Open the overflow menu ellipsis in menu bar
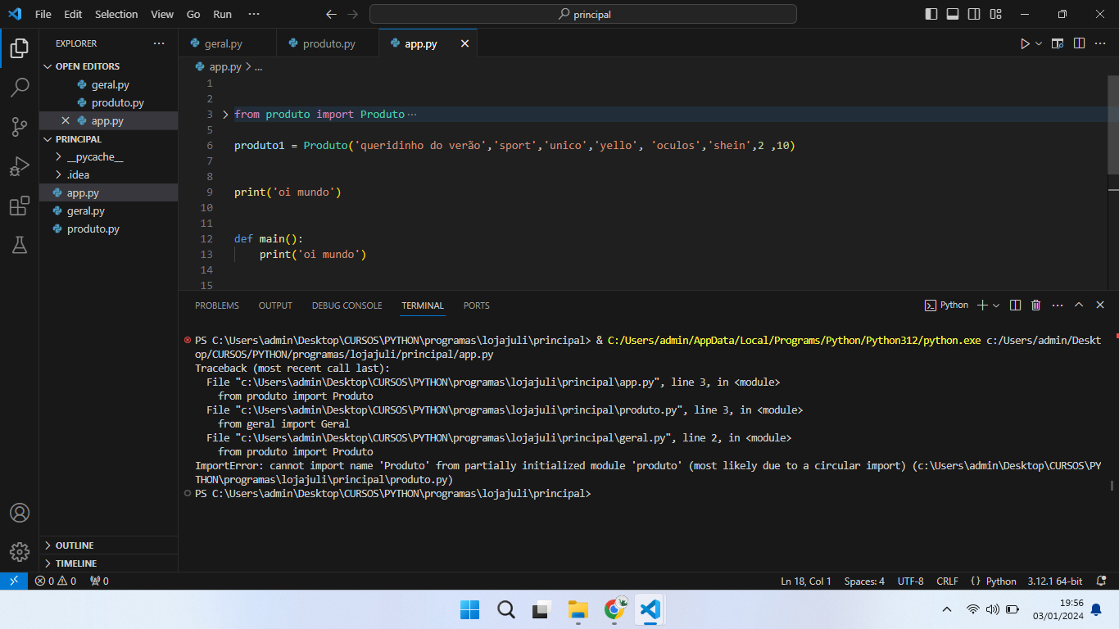The image size is (1119, 629). (x=254, y=14)
